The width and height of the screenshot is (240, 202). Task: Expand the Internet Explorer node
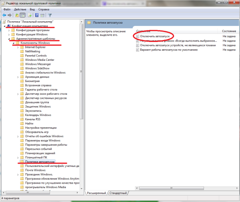click(18, 47)
